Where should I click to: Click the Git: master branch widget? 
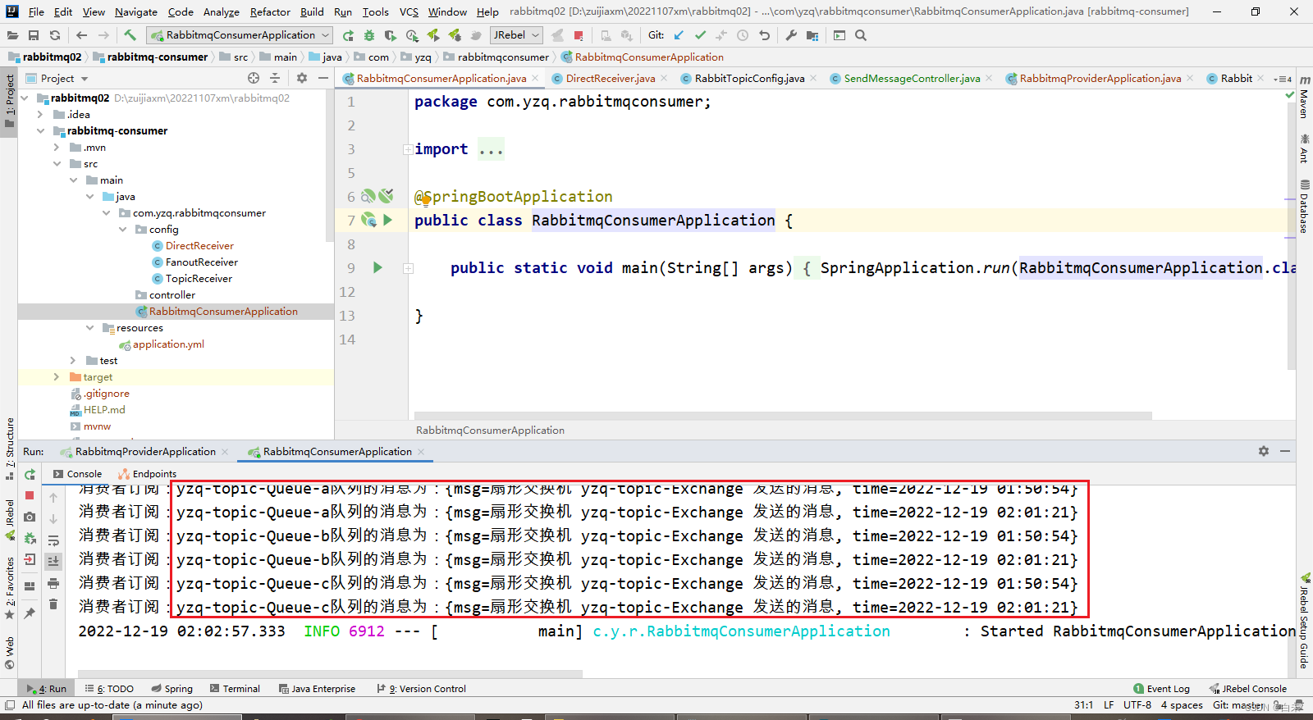coord(1238,705)
